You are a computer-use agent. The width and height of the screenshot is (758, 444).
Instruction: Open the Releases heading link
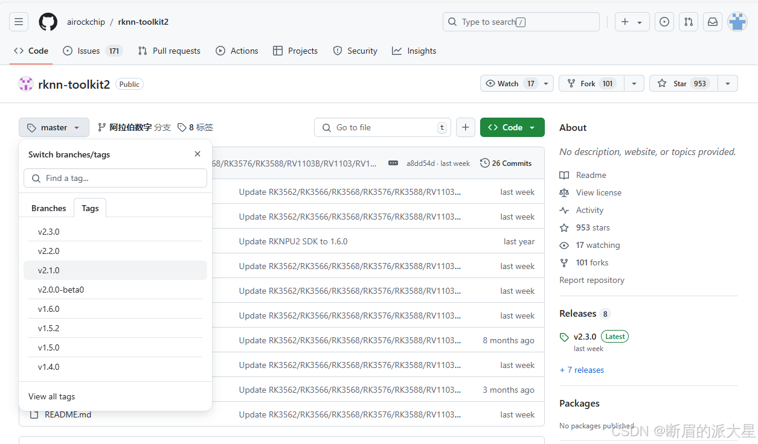pyautogui.click(x=585, y=314)
